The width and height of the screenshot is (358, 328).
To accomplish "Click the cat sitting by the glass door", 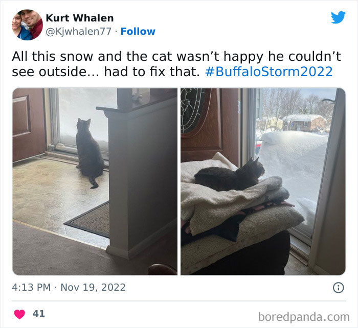I will point(89,153).
